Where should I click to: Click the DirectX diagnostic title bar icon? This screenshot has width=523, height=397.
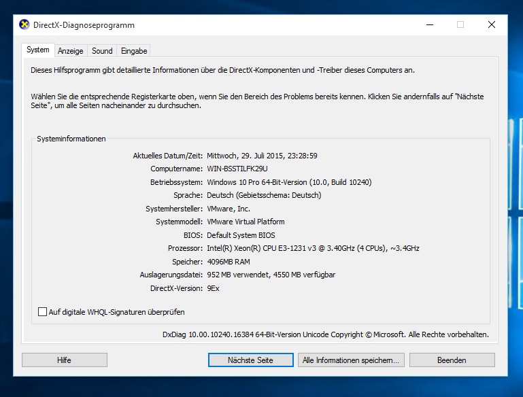pyautogui.click(x=24, y=24)
